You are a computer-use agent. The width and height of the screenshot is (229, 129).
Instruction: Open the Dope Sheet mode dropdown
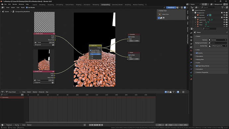coord(13,92)
